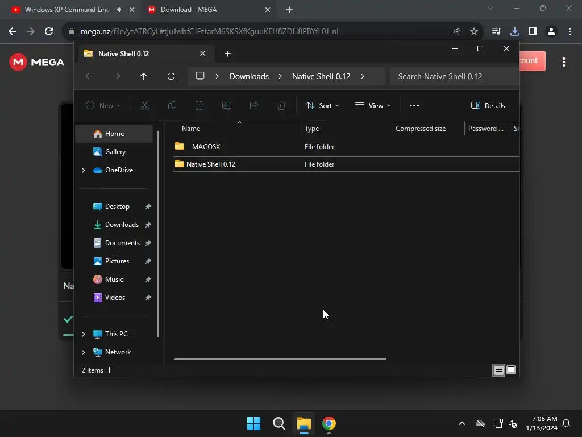
Task: Open Gallery in the navigation pane
Action: click(114, 151)
